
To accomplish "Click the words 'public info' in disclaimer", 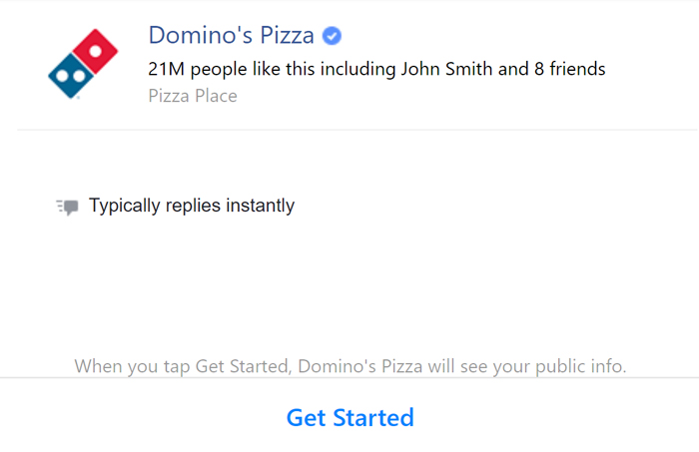I will point(580,366).
